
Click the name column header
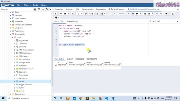[x=77, y=64]
